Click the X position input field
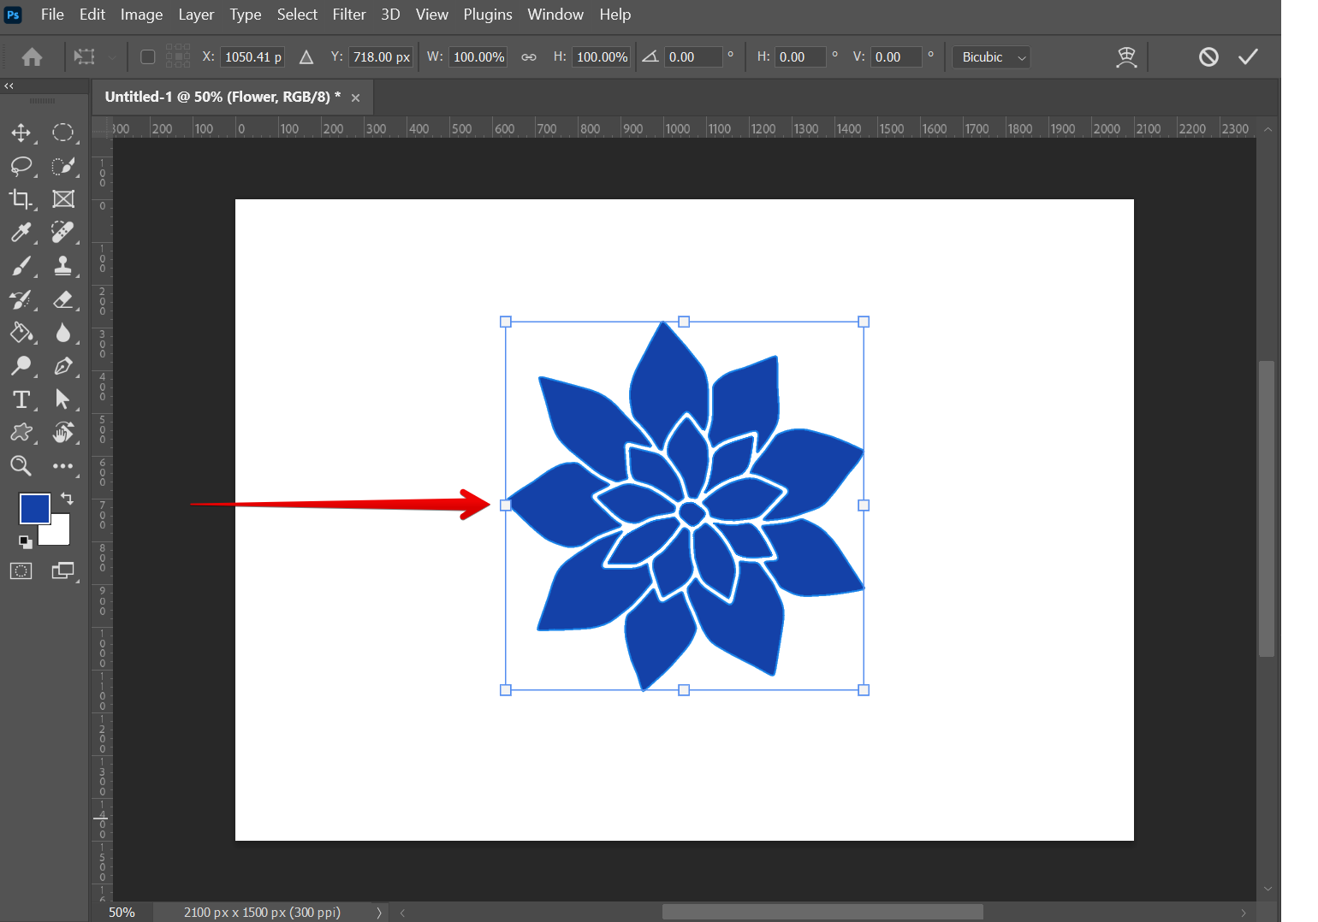Image resolution: width=1318 pixels, height=922 pixels. (252, 57)
